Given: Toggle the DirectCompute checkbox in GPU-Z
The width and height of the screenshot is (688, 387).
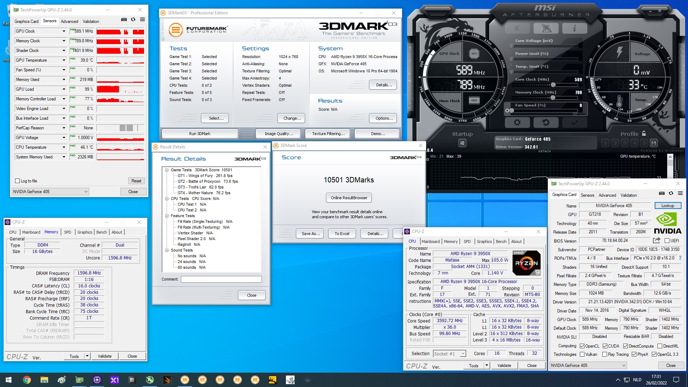Looking at the screenshot, I should click(625, 346).
